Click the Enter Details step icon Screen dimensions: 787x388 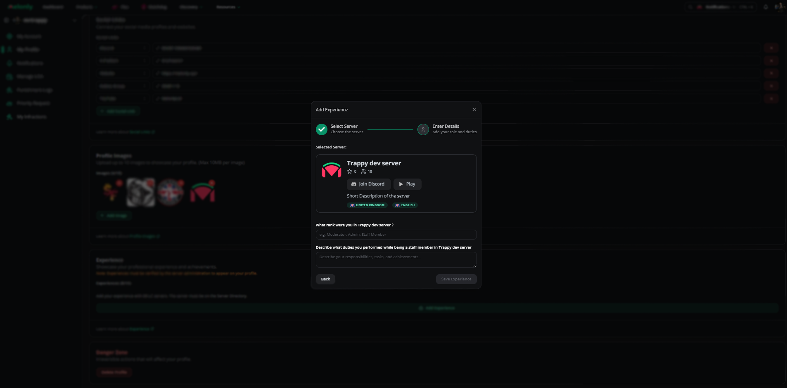tap(423, 129)
